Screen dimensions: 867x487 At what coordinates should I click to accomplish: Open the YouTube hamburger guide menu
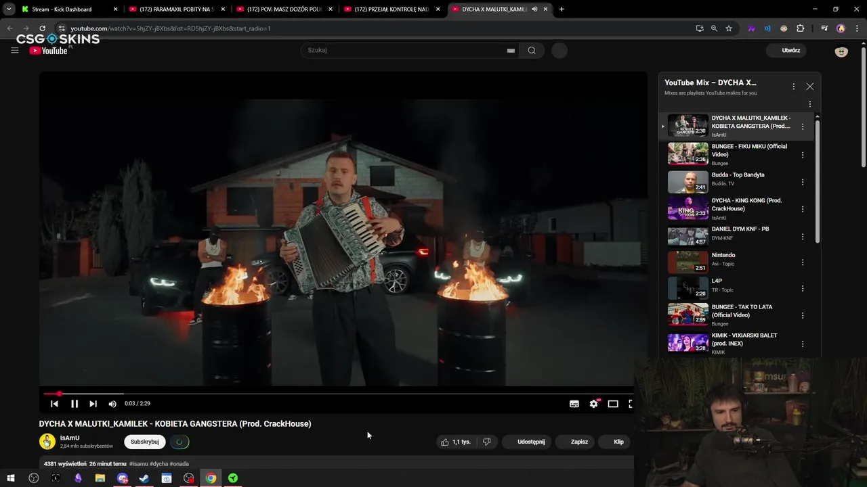click(15, 50)
